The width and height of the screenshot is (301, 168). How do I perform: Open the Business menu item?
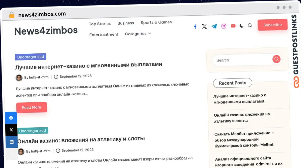click(x=126, y=23)
